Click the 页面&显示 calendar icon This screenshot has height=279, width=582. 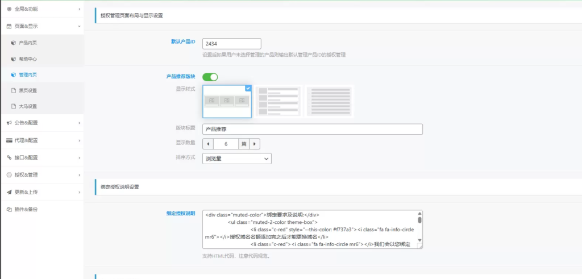tap(9, 26)
